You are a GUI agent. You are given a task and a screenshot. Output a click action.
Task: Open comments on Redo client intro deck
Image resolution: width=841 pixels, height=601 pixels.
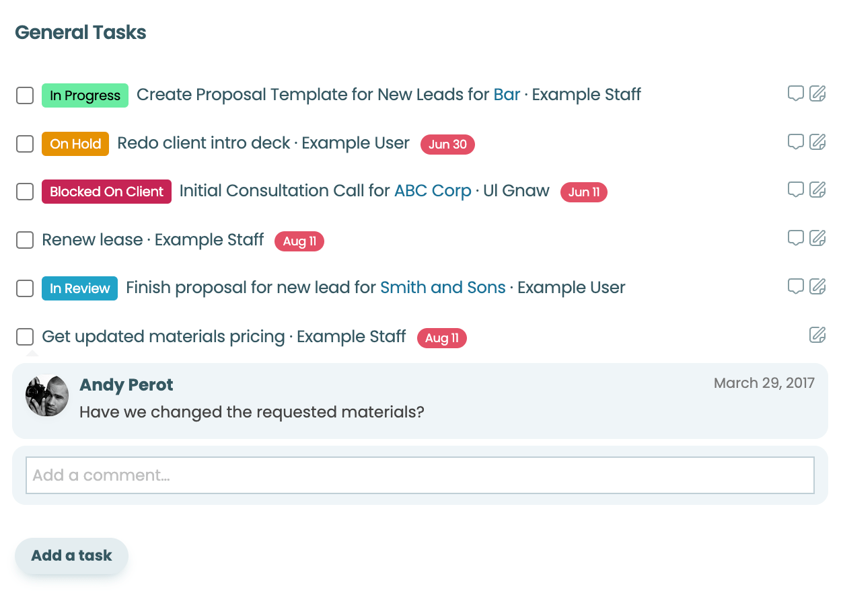point(796,142)
